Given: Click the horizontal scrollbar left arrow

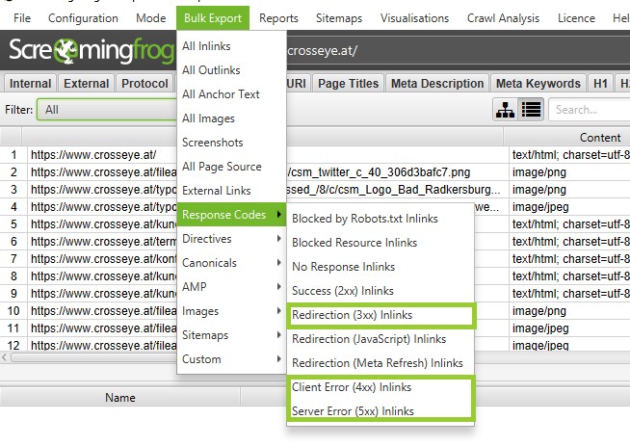Looking at the screenshot, I should click(x=5, y=357).
